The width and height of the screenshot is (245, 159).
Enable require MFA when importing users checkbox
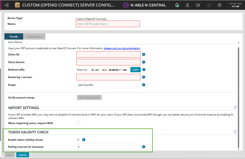click(x=78, y=123)
